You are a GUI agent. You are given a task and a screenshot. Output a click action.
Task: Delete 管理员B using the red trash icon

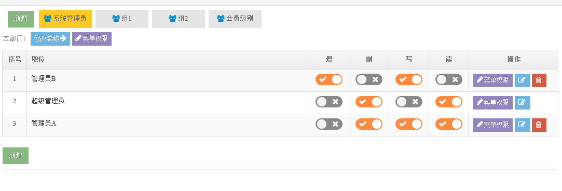click(x=539, y=80)
